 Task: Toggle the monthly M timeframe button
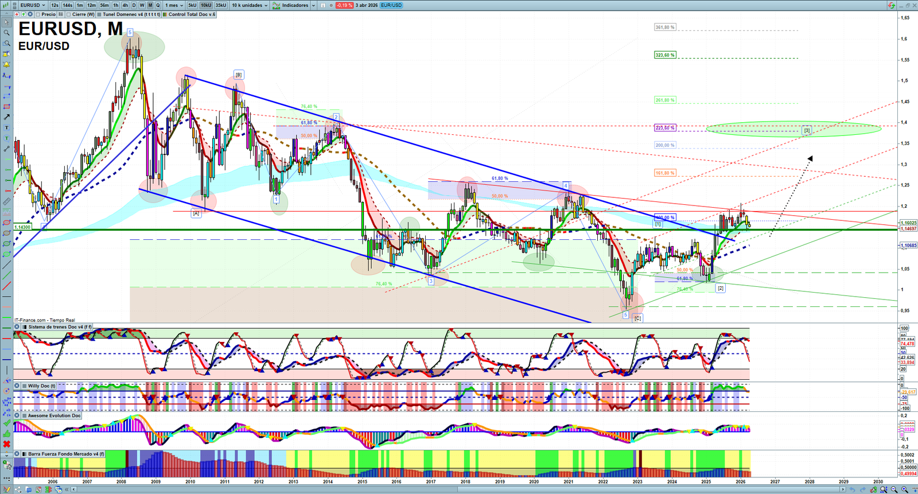pyautogui.click(x=150, y=5)
